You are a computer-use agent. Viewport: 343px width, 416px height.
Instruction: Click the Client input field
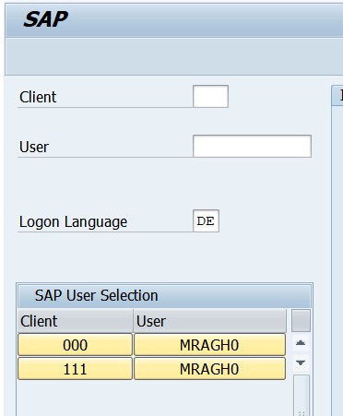click(210, 97)
